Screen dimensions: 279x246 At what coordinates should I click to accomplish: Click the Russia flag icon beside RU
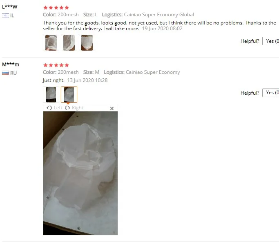[5, 73]
